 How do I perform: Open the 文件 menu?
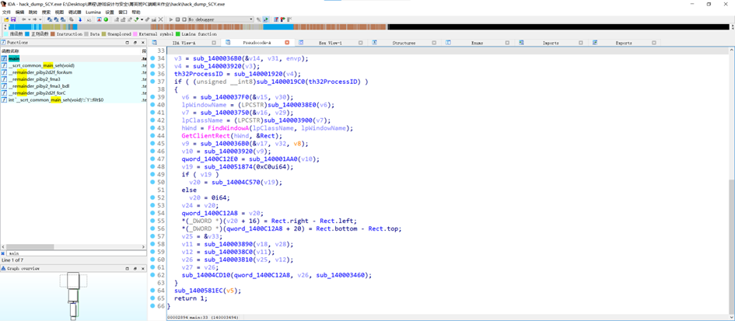[6, 12]
